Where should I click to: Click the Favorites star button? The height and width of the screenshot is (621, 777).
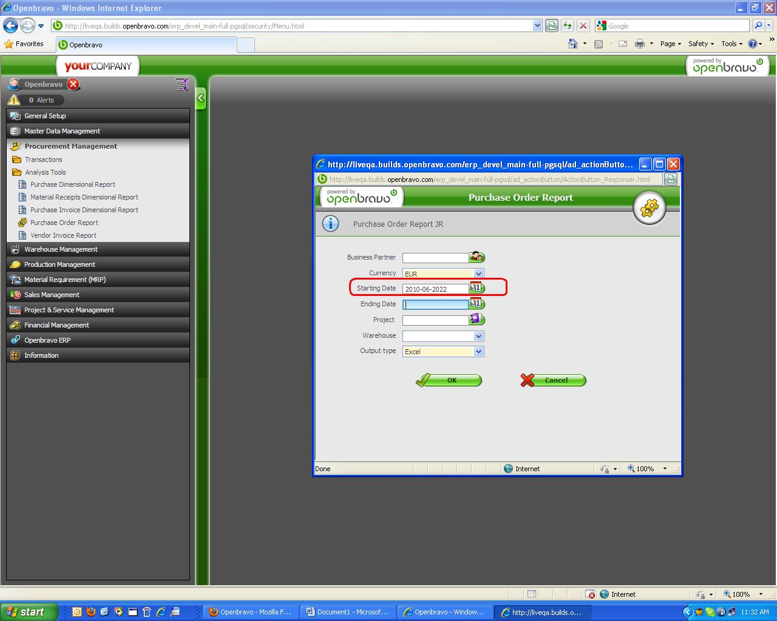pyautogui.click(x=24, y=44)
